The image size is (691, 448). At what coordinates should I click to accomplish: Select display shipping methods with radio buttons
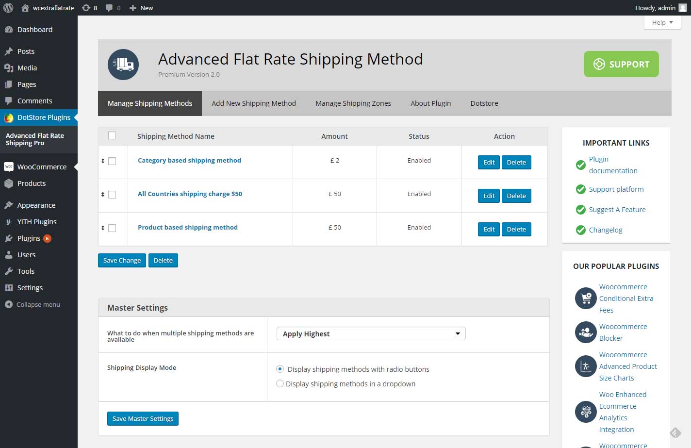point(280,369)
